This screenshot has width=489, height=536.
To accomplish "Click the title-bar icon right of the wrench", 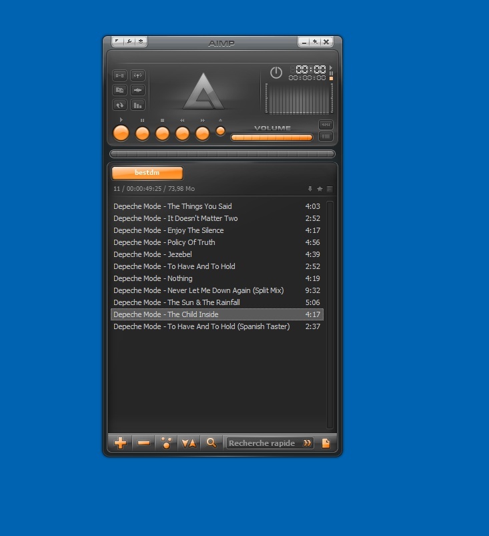I will 141,41.
